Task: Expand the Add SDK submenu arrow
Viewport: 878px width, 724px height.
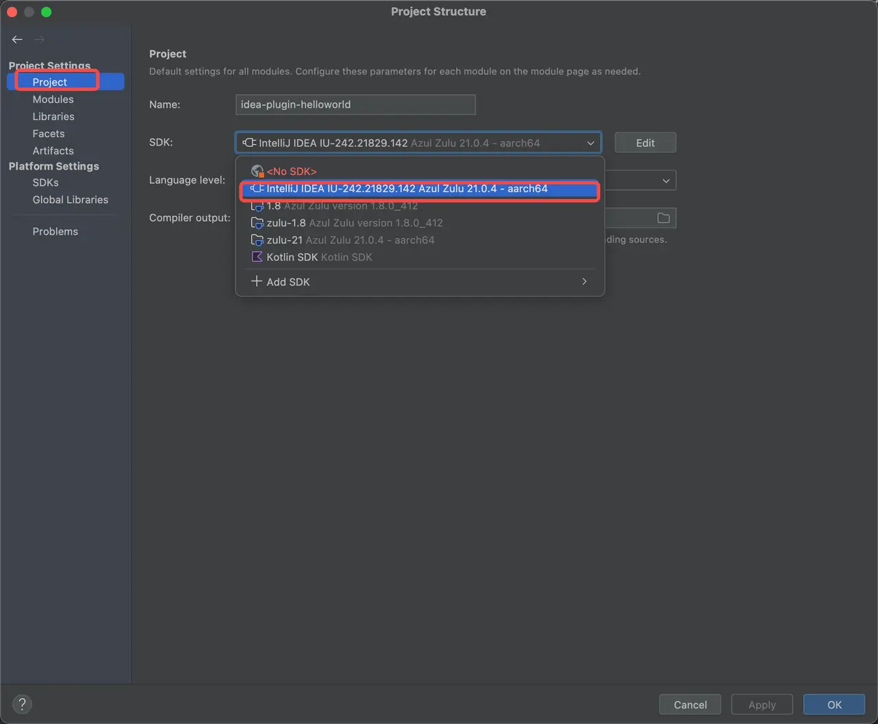Action: click(x=584, y=281)
